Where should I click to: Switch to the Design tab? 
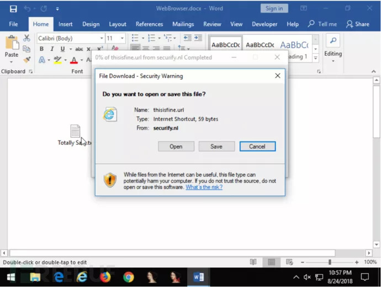[x=91, y=24]
